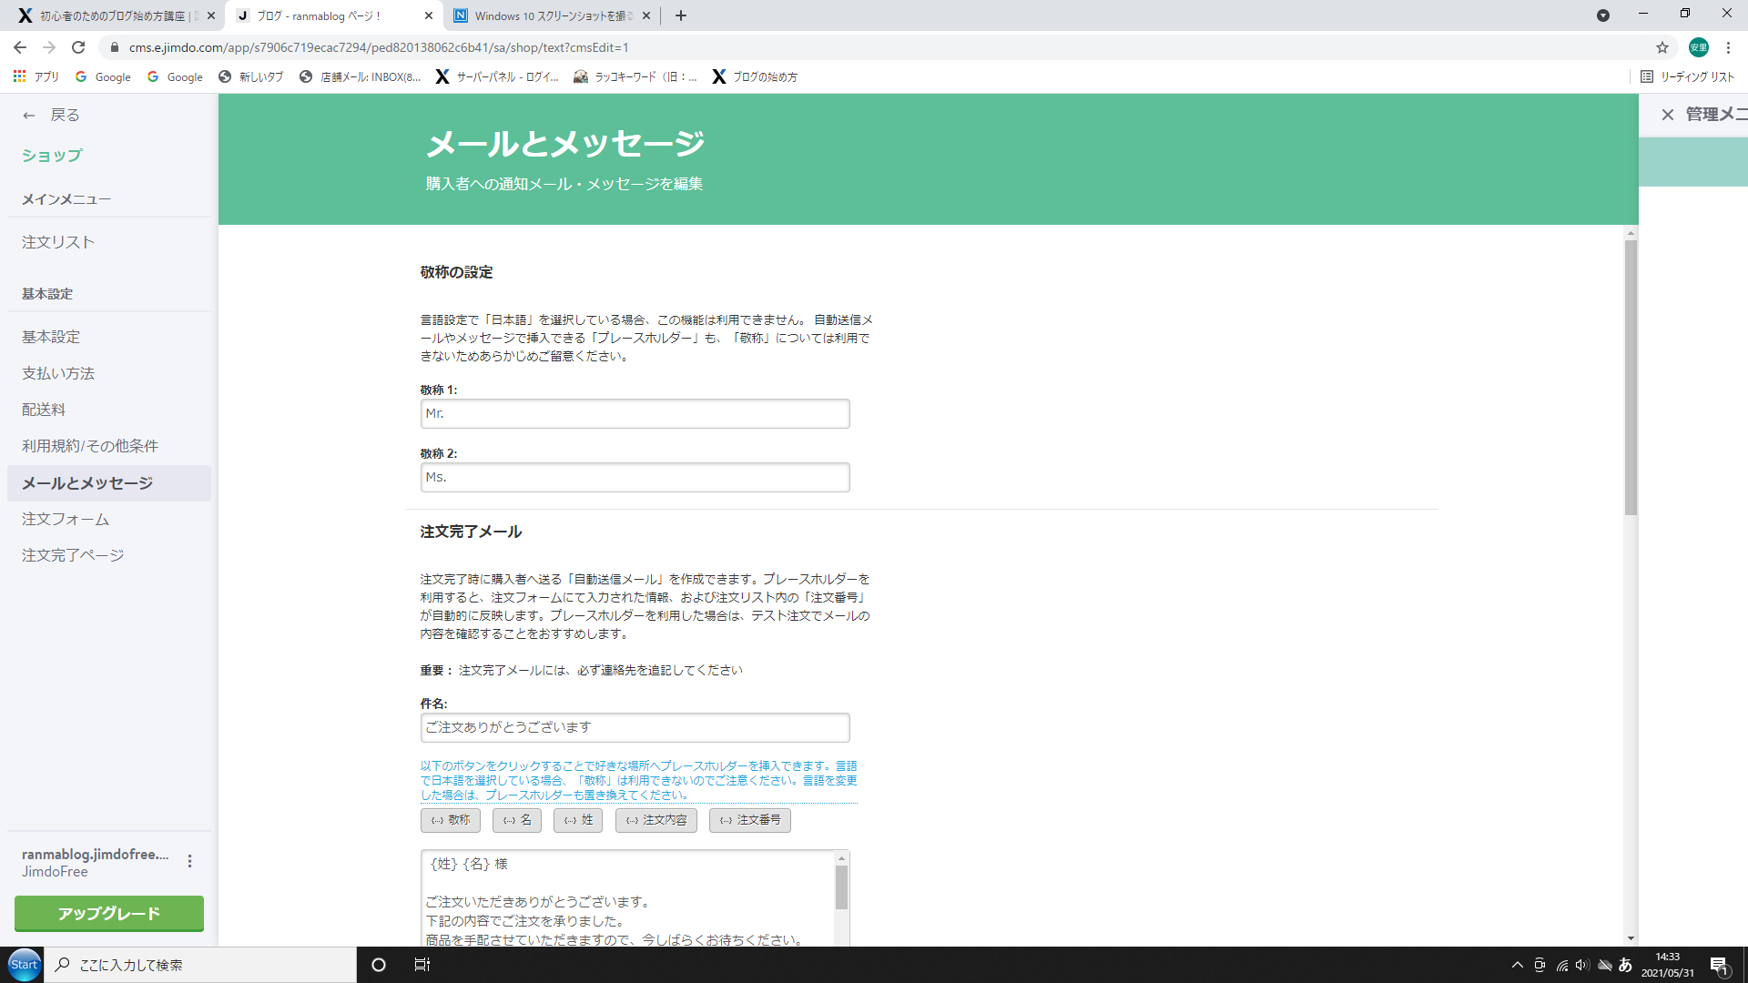Screen dimensions: 1748x983
Task: Click the back arrow next to 戻る
Action: 29,116
